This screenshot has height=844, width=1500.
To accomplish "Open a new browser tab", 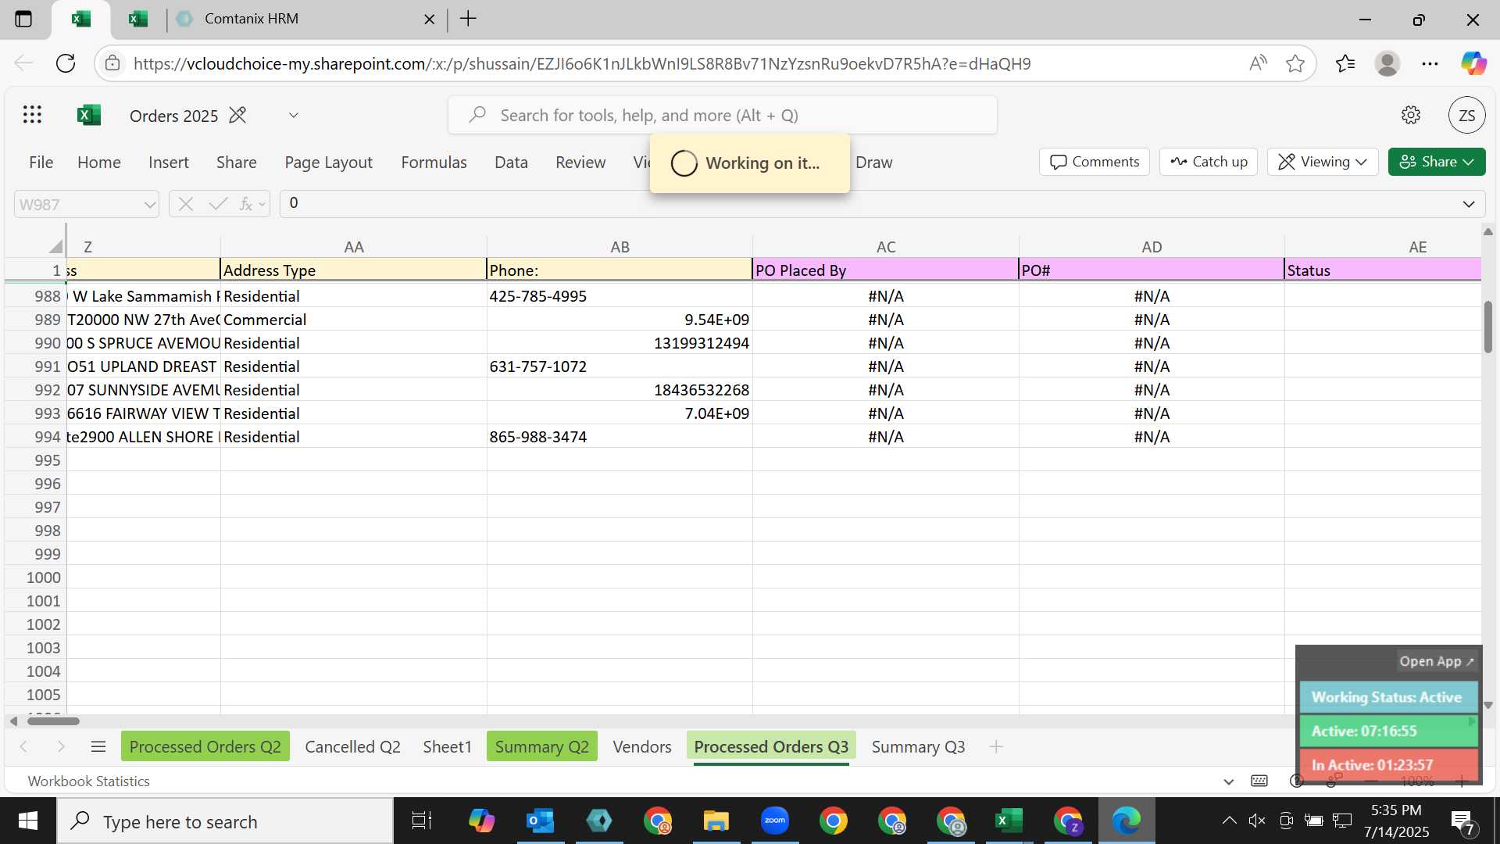I will [x=468, y=19].
